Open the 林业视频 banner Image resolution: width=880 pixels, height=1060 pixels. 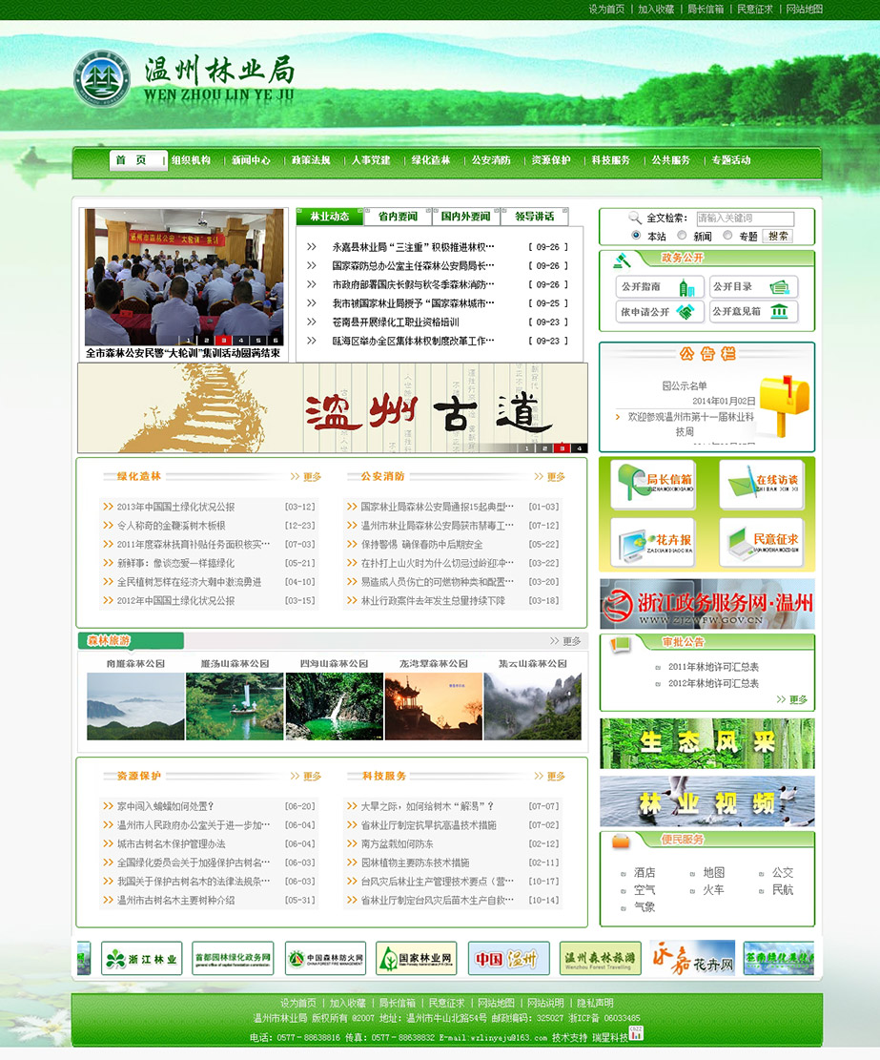point(707,801)
